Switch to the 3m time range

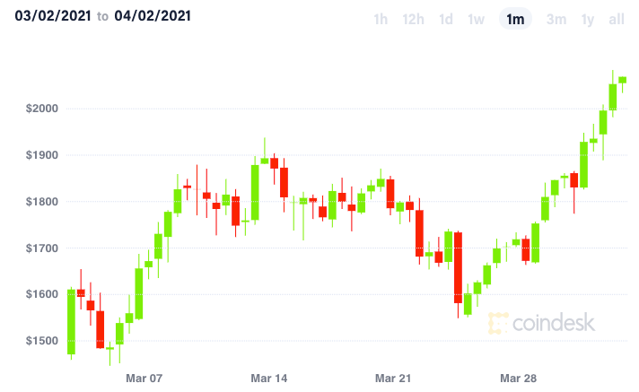(556, 19)
